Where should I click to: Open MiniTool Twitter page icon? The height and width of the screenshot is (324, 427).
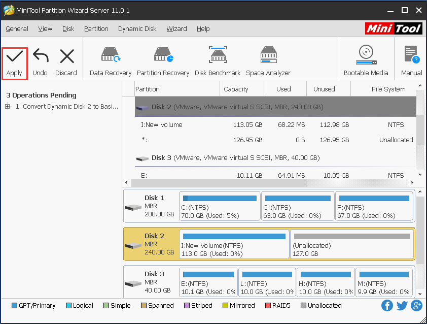402,305
